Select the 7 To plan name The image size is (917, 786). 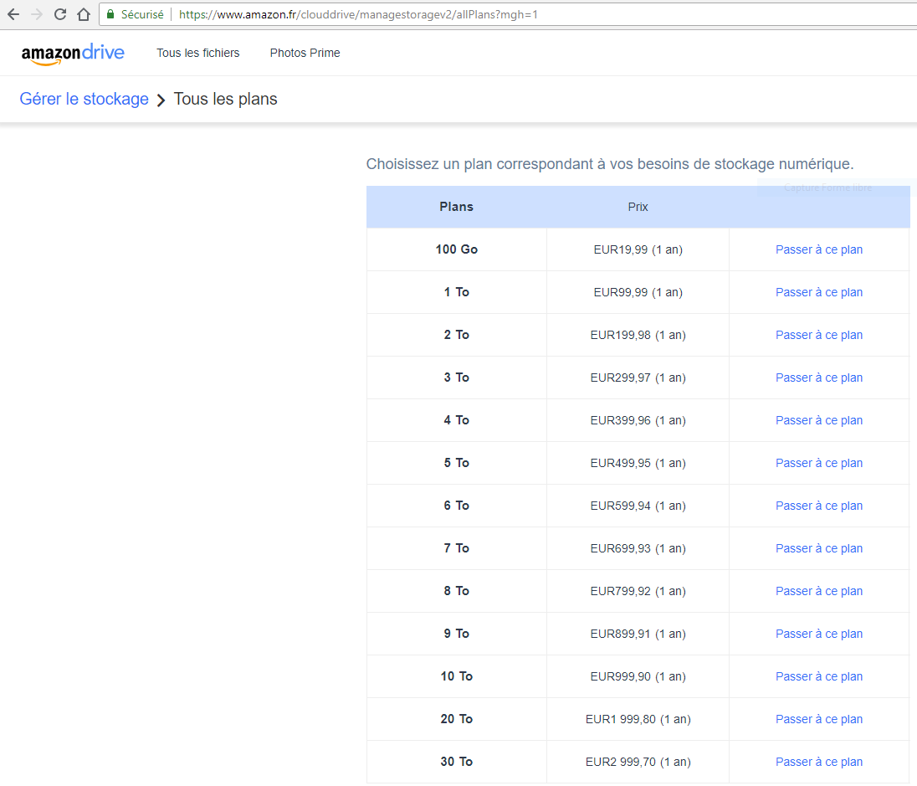[456, 548]
